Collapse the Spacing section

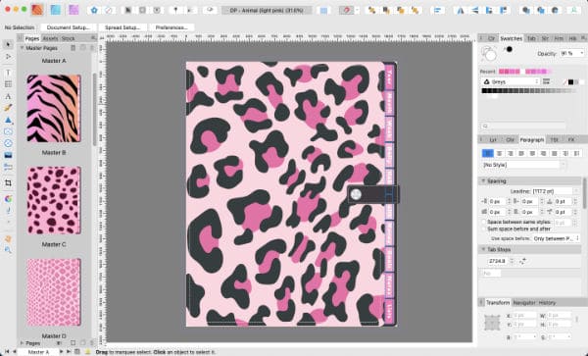pyautogui.click(x=484, y=180)
